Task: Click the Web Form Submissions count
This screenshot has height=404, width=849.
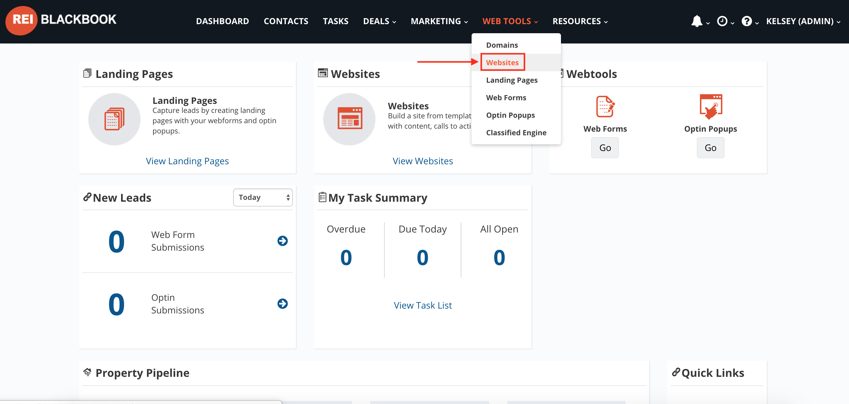Action: [116, 242]
